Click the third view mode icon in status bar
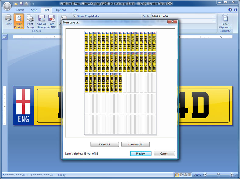Image resolution: width=240 pixels, height=179 pixels. 185,174
